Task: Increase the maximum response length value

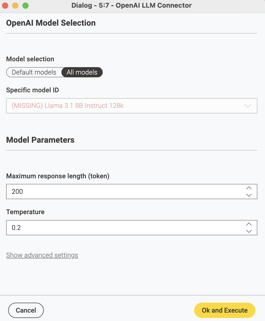Action: (x=249, y=188)
